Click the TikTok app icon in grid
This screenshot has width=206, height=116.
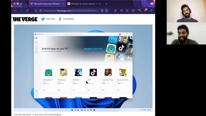point(93,72)
